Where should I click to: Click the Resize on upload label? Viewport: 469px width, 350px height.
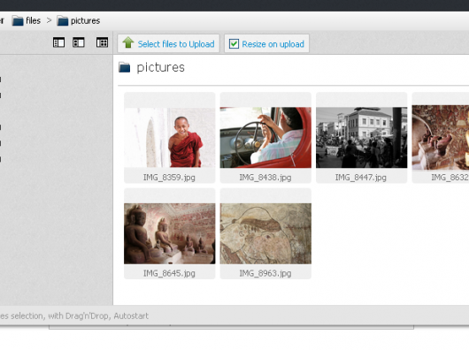[273, 44]
